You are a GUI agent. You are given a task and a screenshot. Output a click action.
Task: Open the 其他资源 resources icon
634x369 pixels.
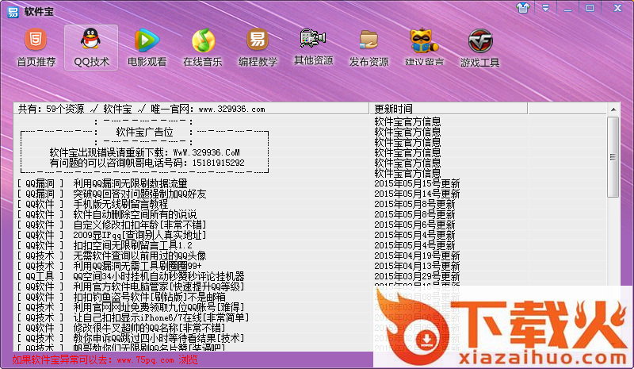313,48
